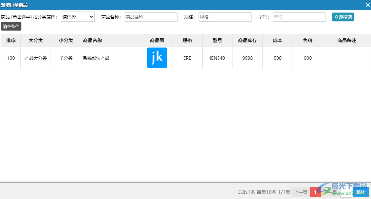The width and height of the screenshot is (371, 199).
Task: Close the 新增订单商品 dialog
Action: (368, 5)
